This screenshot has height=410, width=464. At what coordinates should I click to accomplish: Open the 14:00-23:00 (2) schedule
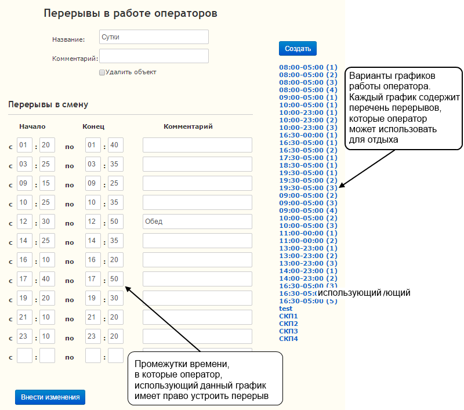309,279
